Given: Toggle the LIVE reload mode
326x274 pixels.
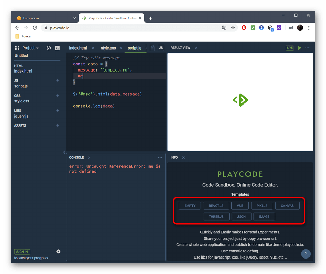Looking at the screenshot, I should coord(290,48).
